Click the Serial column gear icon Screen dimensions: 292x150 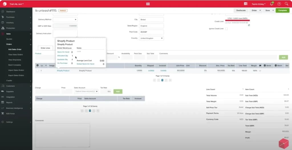tap(265, 65)
